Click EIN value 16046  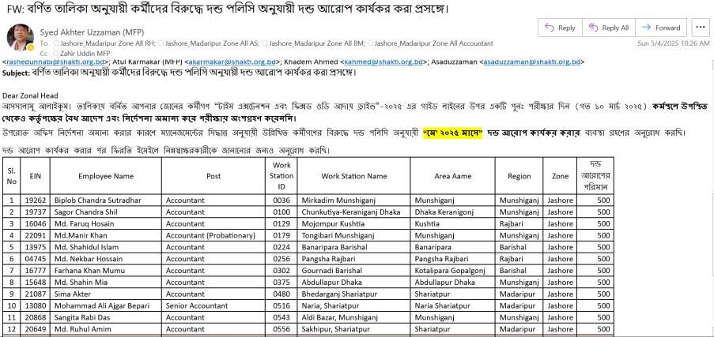pos(35,224)
